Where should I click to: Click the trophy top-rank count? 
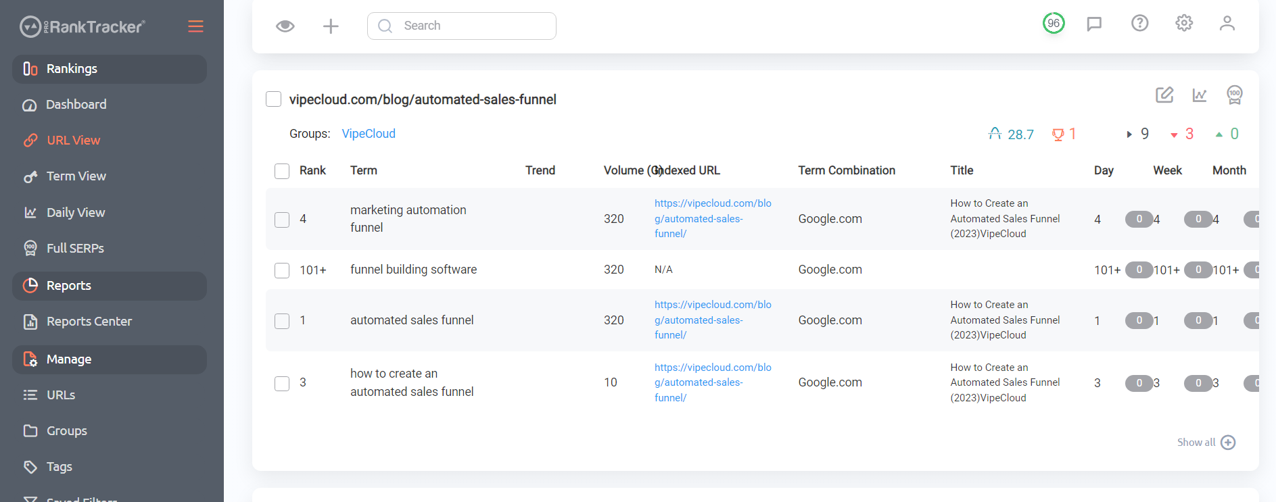point(1064,134)
